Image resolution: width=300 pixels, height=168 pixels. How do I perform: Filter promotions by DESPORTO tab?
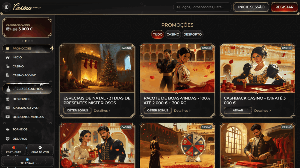(192, 34)
